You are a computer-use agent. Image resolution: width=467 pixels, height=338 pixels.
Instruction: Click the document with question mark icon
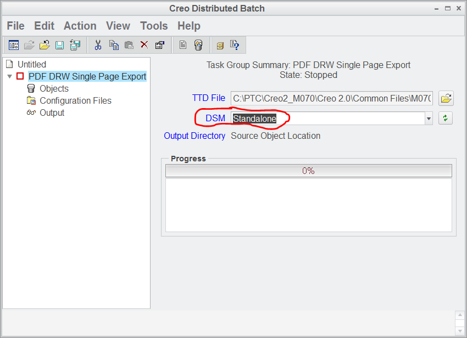pyautogui.click(x=235, y=45)
